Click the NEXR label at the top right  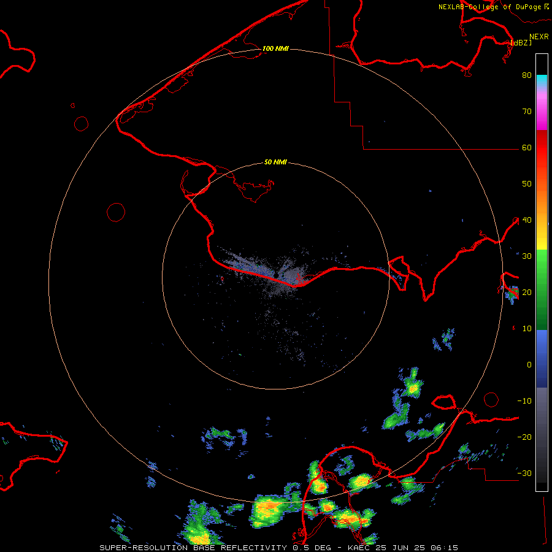click(x=539, y=37)
